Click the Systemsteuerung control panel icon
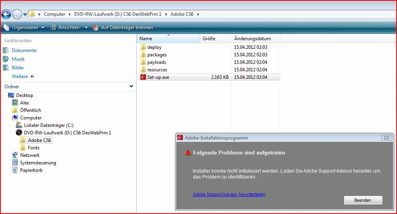 (x=15, y=162)
